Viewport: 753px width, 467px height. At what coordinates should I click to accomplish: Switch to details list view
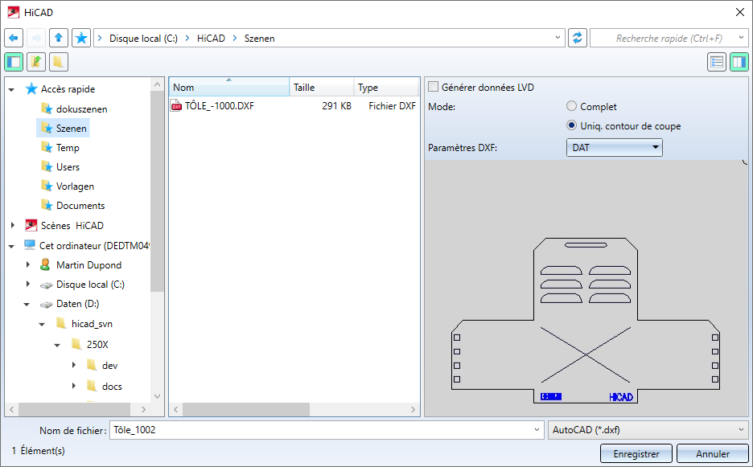coord(717,62)
